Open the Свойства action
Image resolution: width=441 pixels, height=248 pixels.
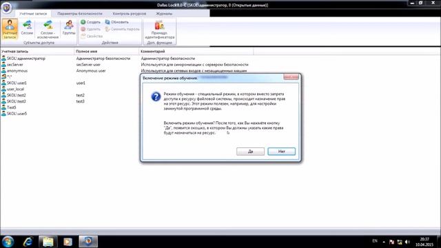pyautogui.click(x=92, y=36)
